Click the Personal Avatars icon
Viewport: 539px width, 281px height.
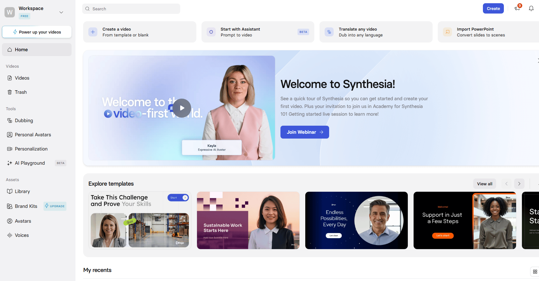(x=10, y=135)
